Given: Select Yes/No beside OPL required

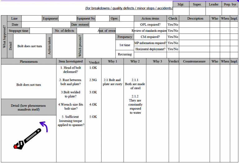Looking at the screenshot, I should [173, 25].
